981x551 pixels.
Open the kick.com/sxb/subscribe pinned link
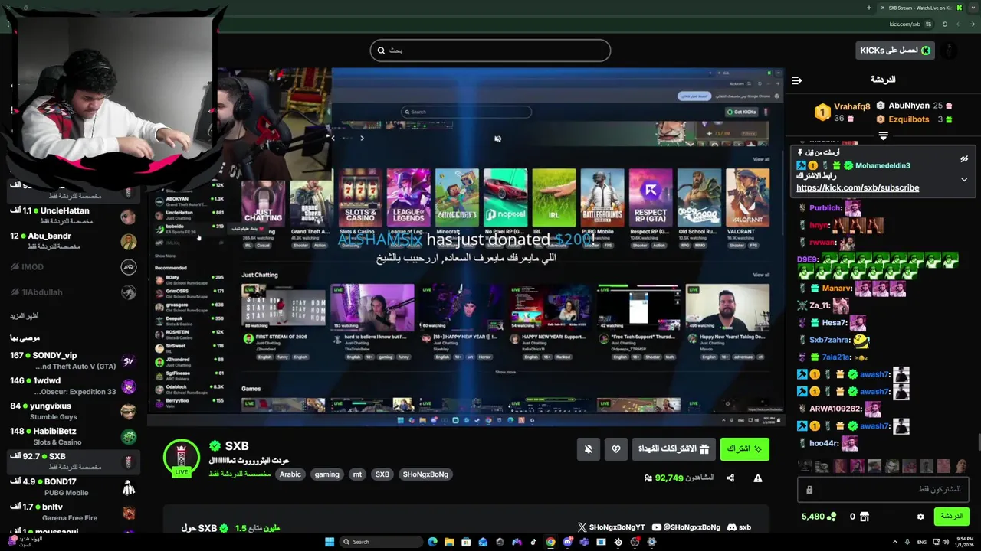(x=858, y=187)
